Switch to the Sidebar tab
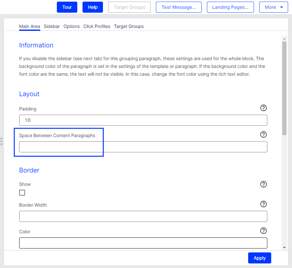 52,26
